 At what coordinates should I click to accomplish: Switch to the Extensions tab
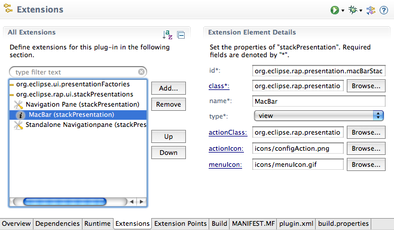(132, 223)
